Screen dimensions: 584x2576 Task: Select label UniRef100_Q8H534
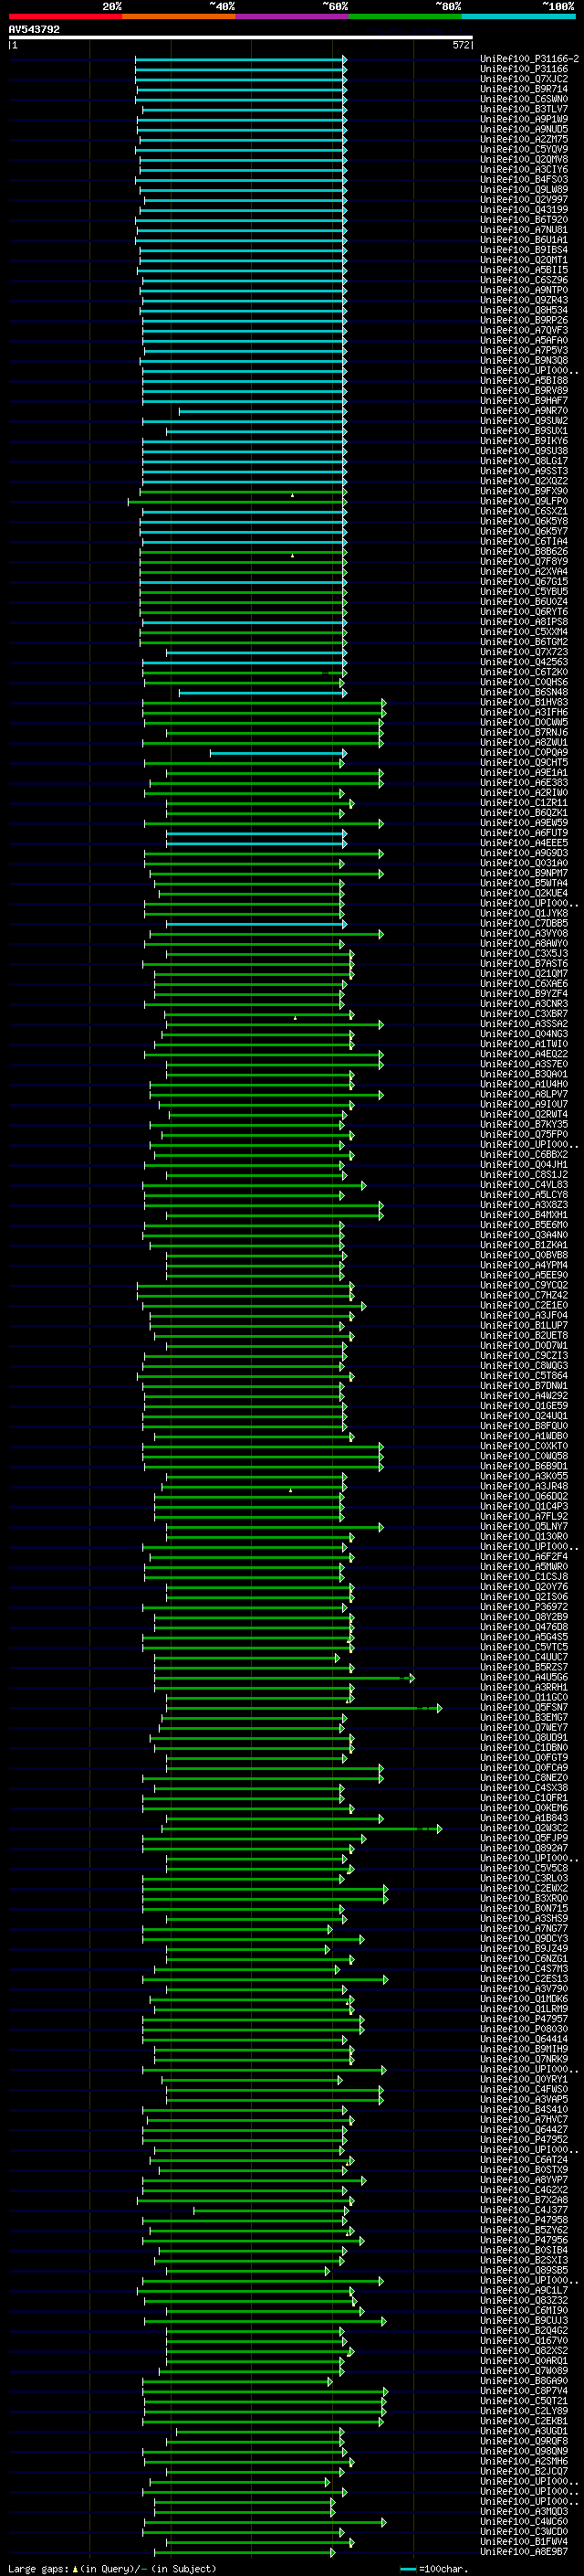(524, 310)
